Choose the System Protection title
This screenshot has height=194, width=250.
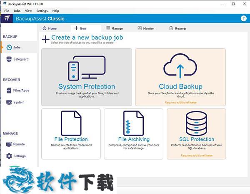[x=87, y=86]
